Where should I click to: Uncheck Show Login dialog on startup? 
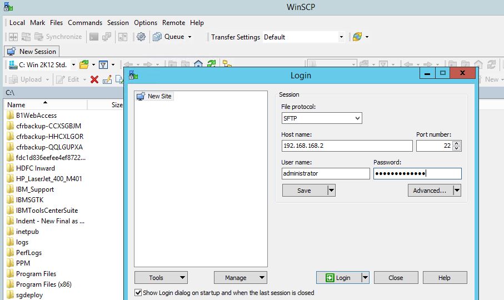[x=138, y=292]
